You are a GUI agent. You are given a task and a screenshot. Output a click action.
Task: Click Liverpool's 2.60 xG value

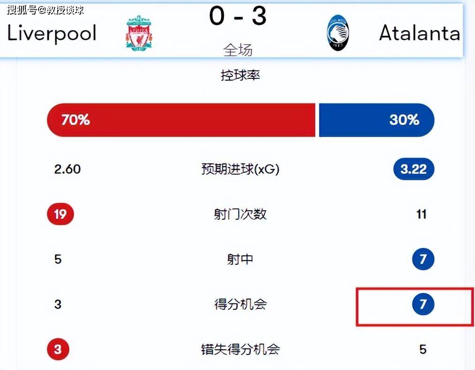tap(68, 169)
